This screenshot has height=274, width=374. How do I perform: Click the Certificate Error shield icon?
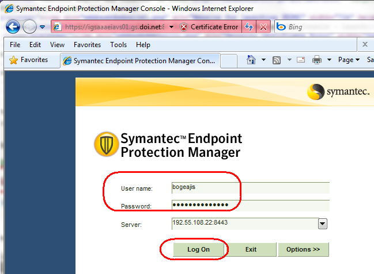coord(184,27)
